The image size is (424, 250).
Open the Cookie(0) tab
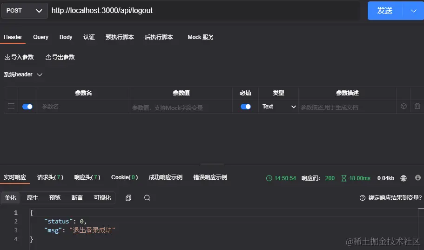pyautogui.click(x=124, y=177)
